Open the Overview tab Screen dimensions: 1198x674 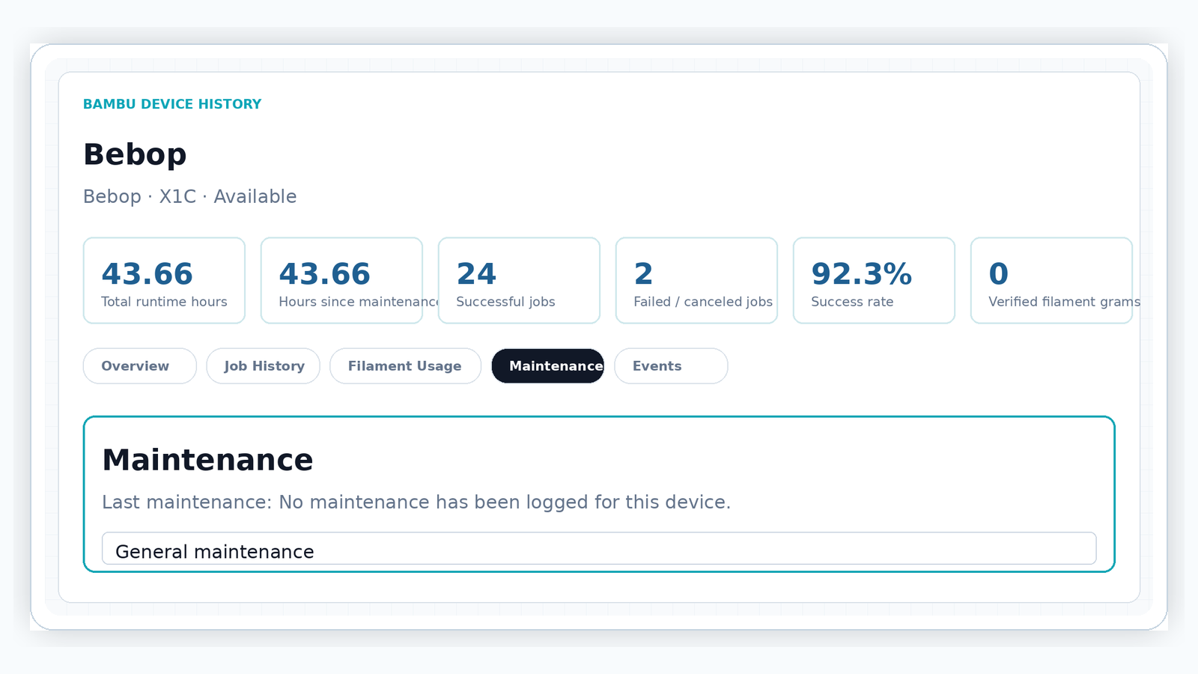point(139,366)
